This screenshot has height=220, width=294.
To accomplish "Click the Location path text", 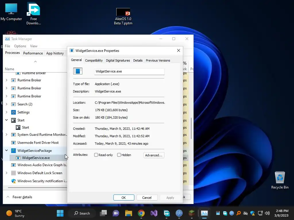I will [130, 103].
